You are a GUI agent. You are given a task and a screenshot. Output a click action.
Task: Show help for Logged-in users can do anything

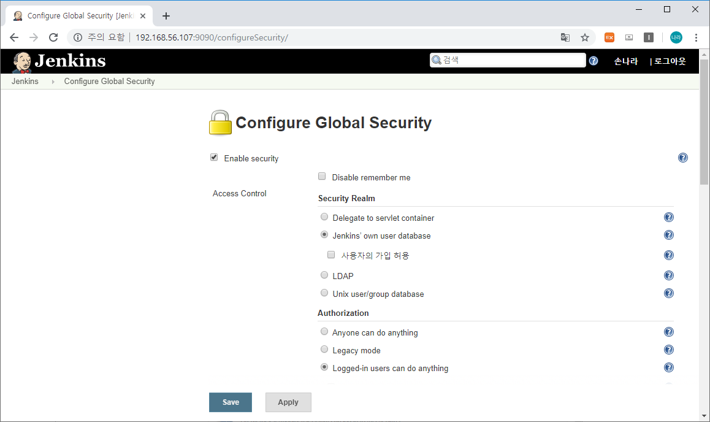point(669,367)
